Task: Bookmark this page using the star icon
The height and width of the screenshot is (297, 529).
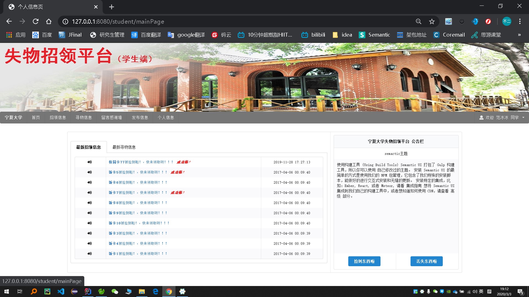Action: click(432, 21)
